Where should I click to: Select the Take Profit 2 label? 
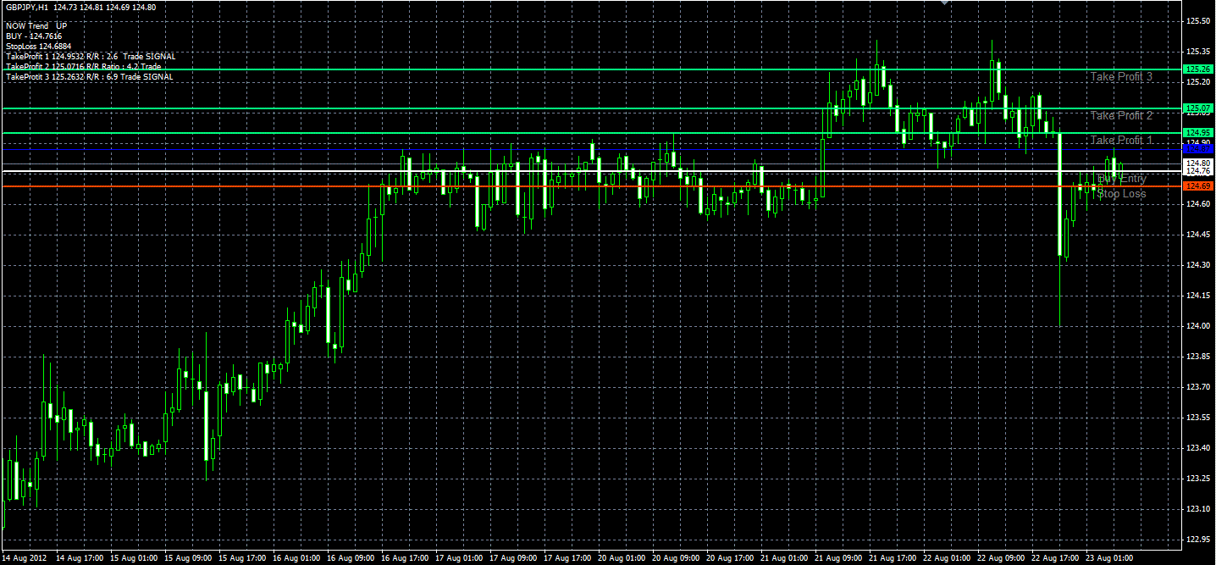coord(1121,116)
